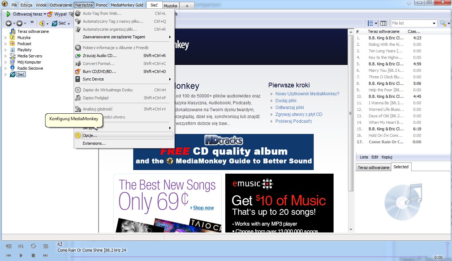Click the Sync Device menu icon
The width and height of the screenshot is (452, 261).
click(x=78, y=79)
